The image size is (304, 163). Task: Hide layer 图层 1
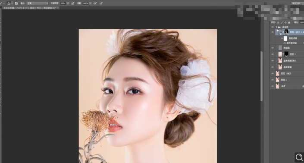point(273,80)
